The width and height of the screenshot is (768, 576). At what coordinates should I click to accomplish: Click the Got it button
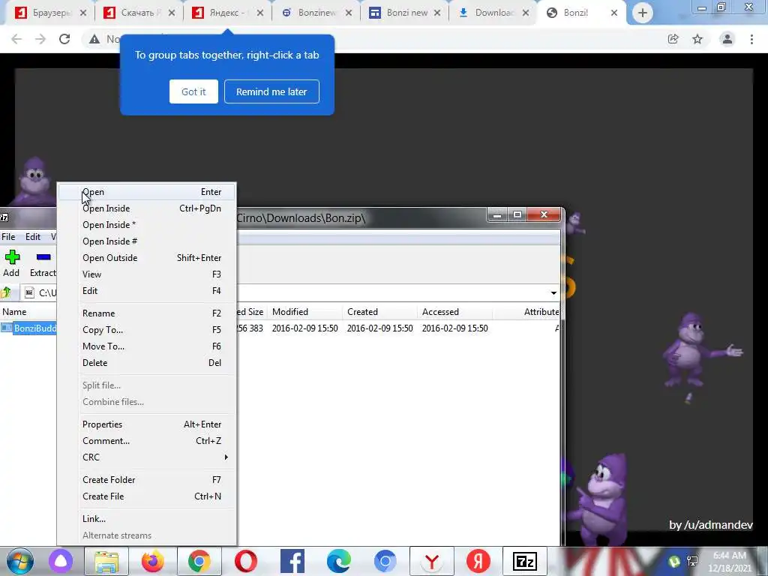click(193, 91)
